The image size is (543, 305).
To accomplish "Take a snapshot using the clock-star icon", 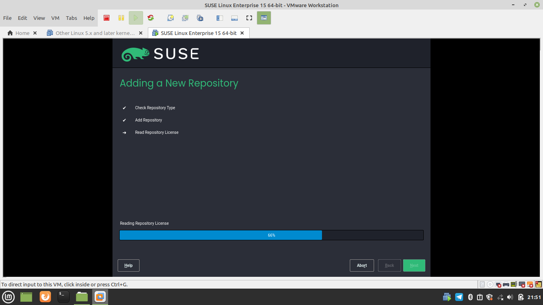I will 171,18.
